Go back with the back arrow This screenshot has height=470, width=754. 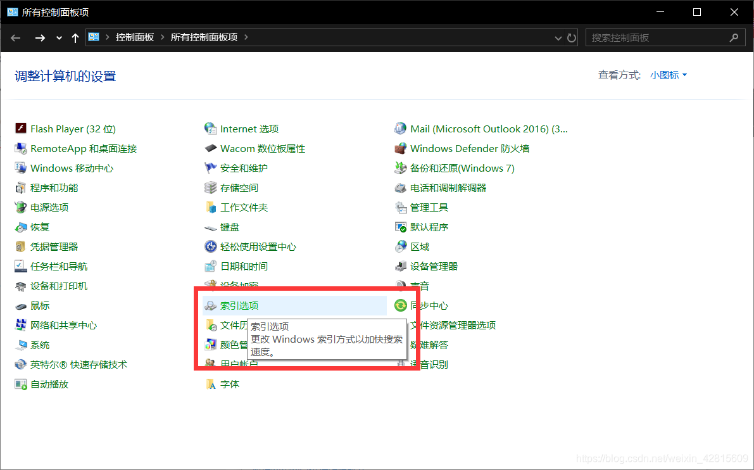tap(15, 37)
